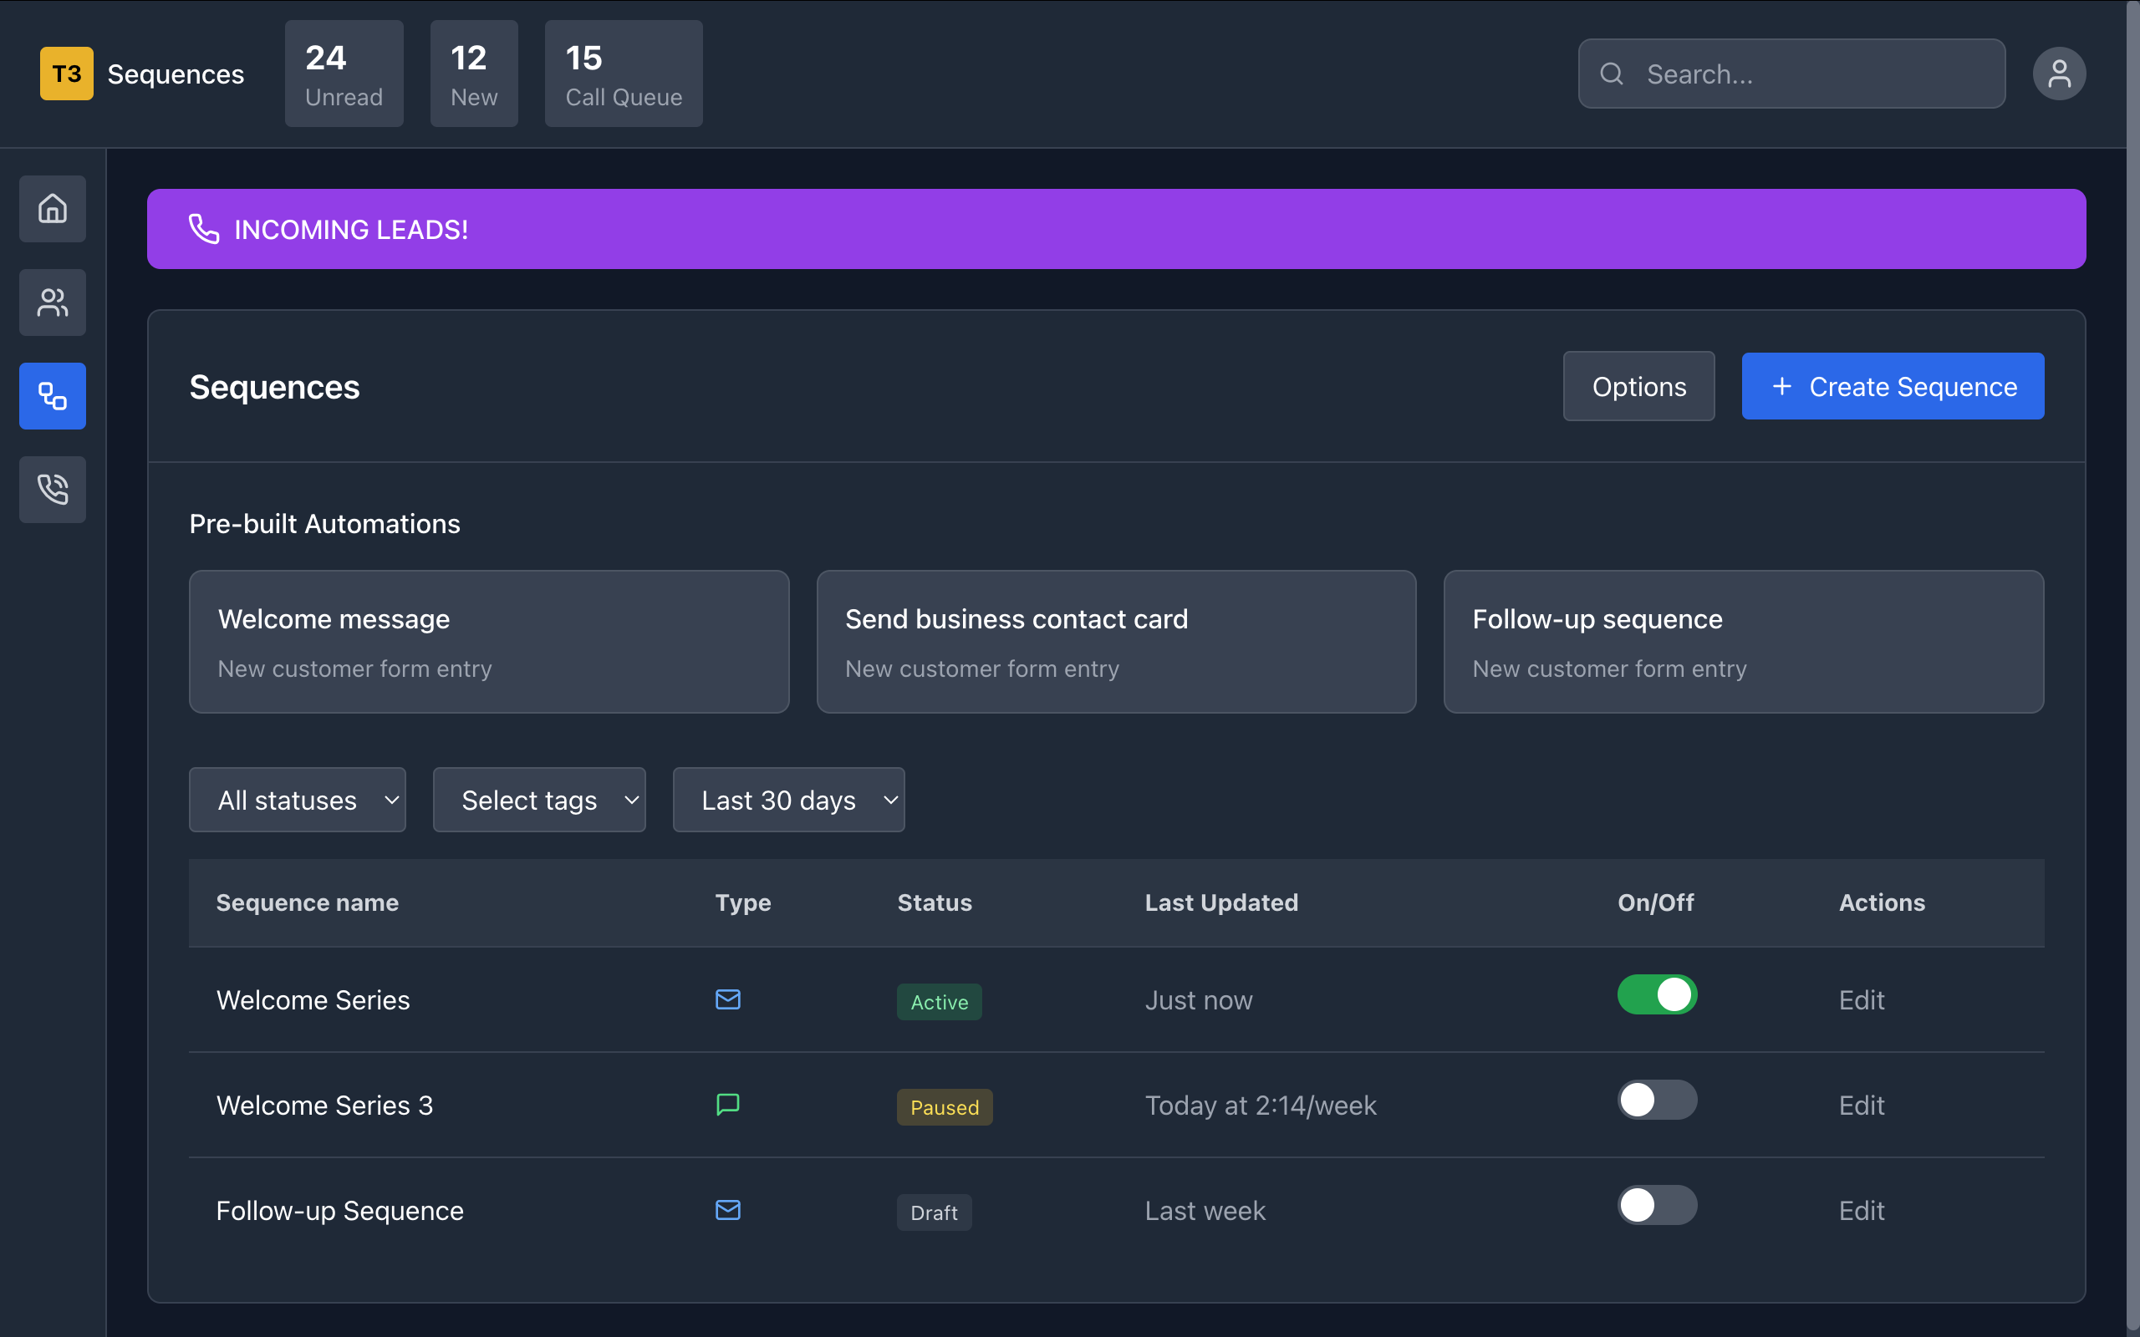The width and height of the screenshot is (2140, 1337).
Task: Open the Last 30 days dropdown
Action: (x=788, y=801)
